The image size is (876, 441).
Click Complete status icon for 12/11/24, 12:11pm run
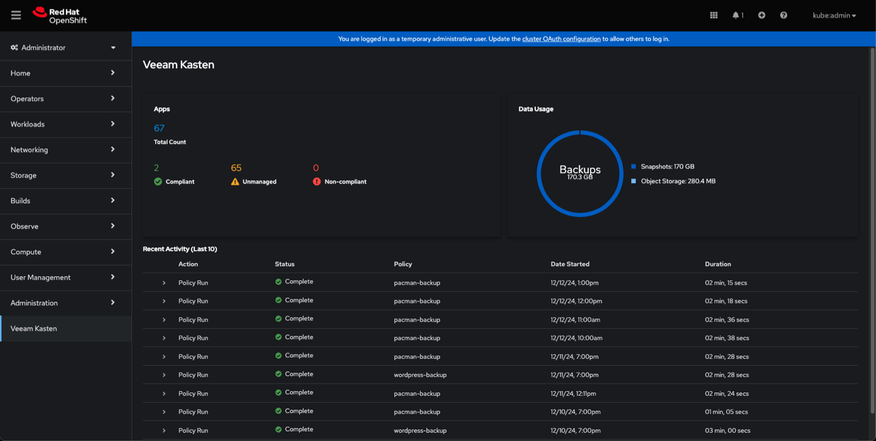coord(279,392)
